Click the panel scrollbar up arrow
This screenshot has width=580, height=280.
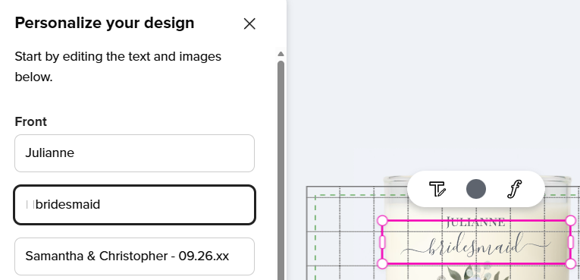pyautogui.click(x=281, y=54)
